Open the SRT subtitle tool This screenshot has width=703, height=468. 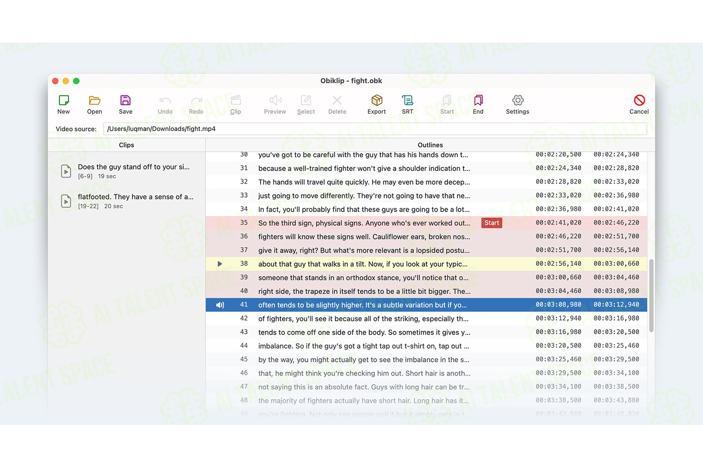click(408, 100)
